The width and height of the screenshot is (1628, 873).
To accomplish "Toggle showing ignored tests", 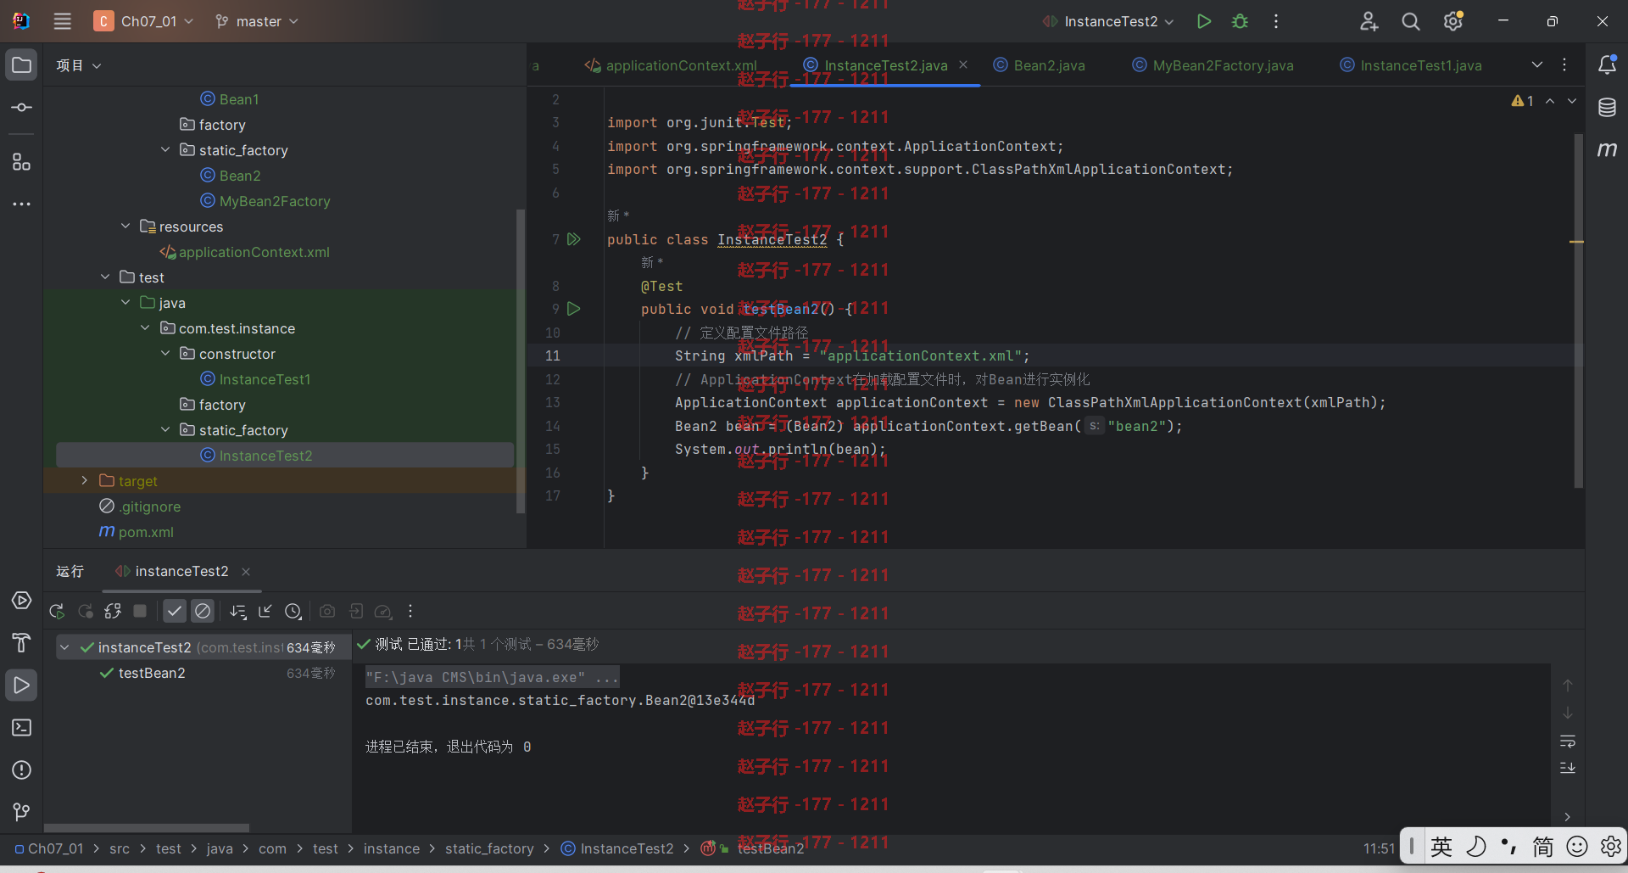I will [x=203, y=611].
